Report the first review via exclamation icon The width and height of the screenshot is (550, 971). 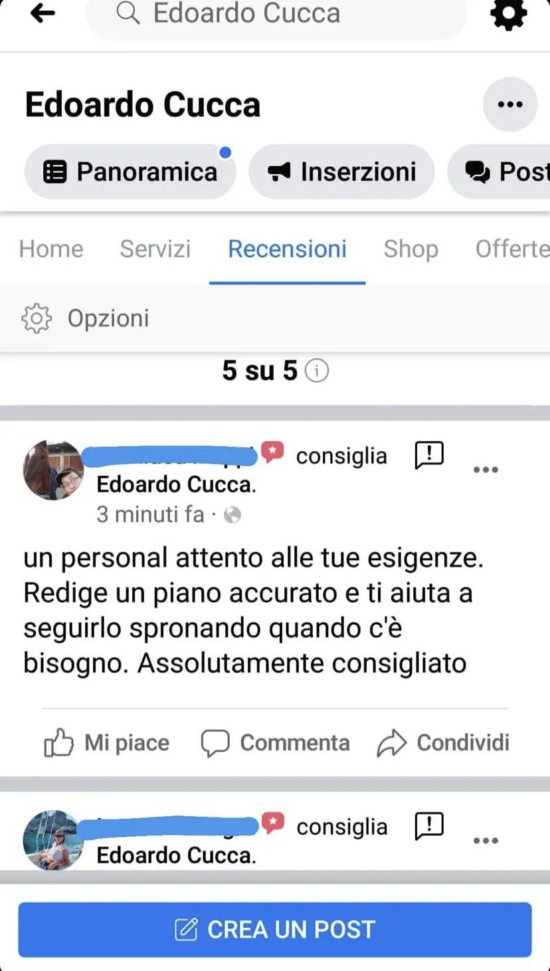tap(429, 455)
